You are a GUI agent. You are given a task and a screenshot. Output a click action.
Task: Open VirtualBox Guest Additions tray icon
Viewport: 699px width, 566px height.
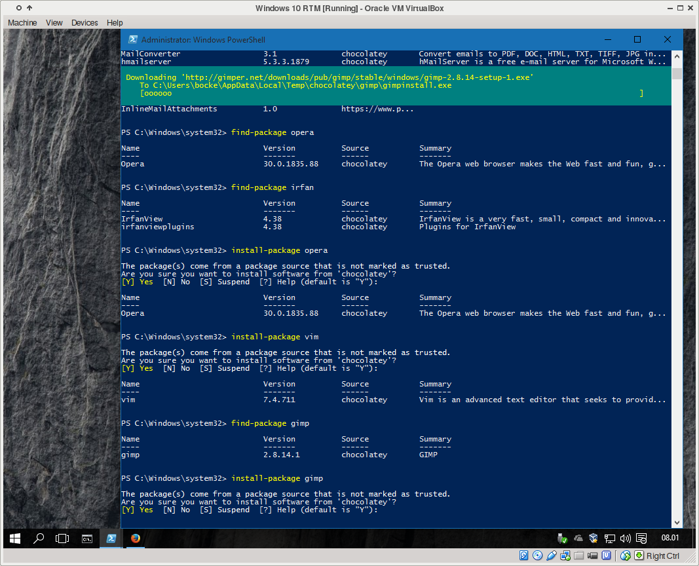pos(594,538)
